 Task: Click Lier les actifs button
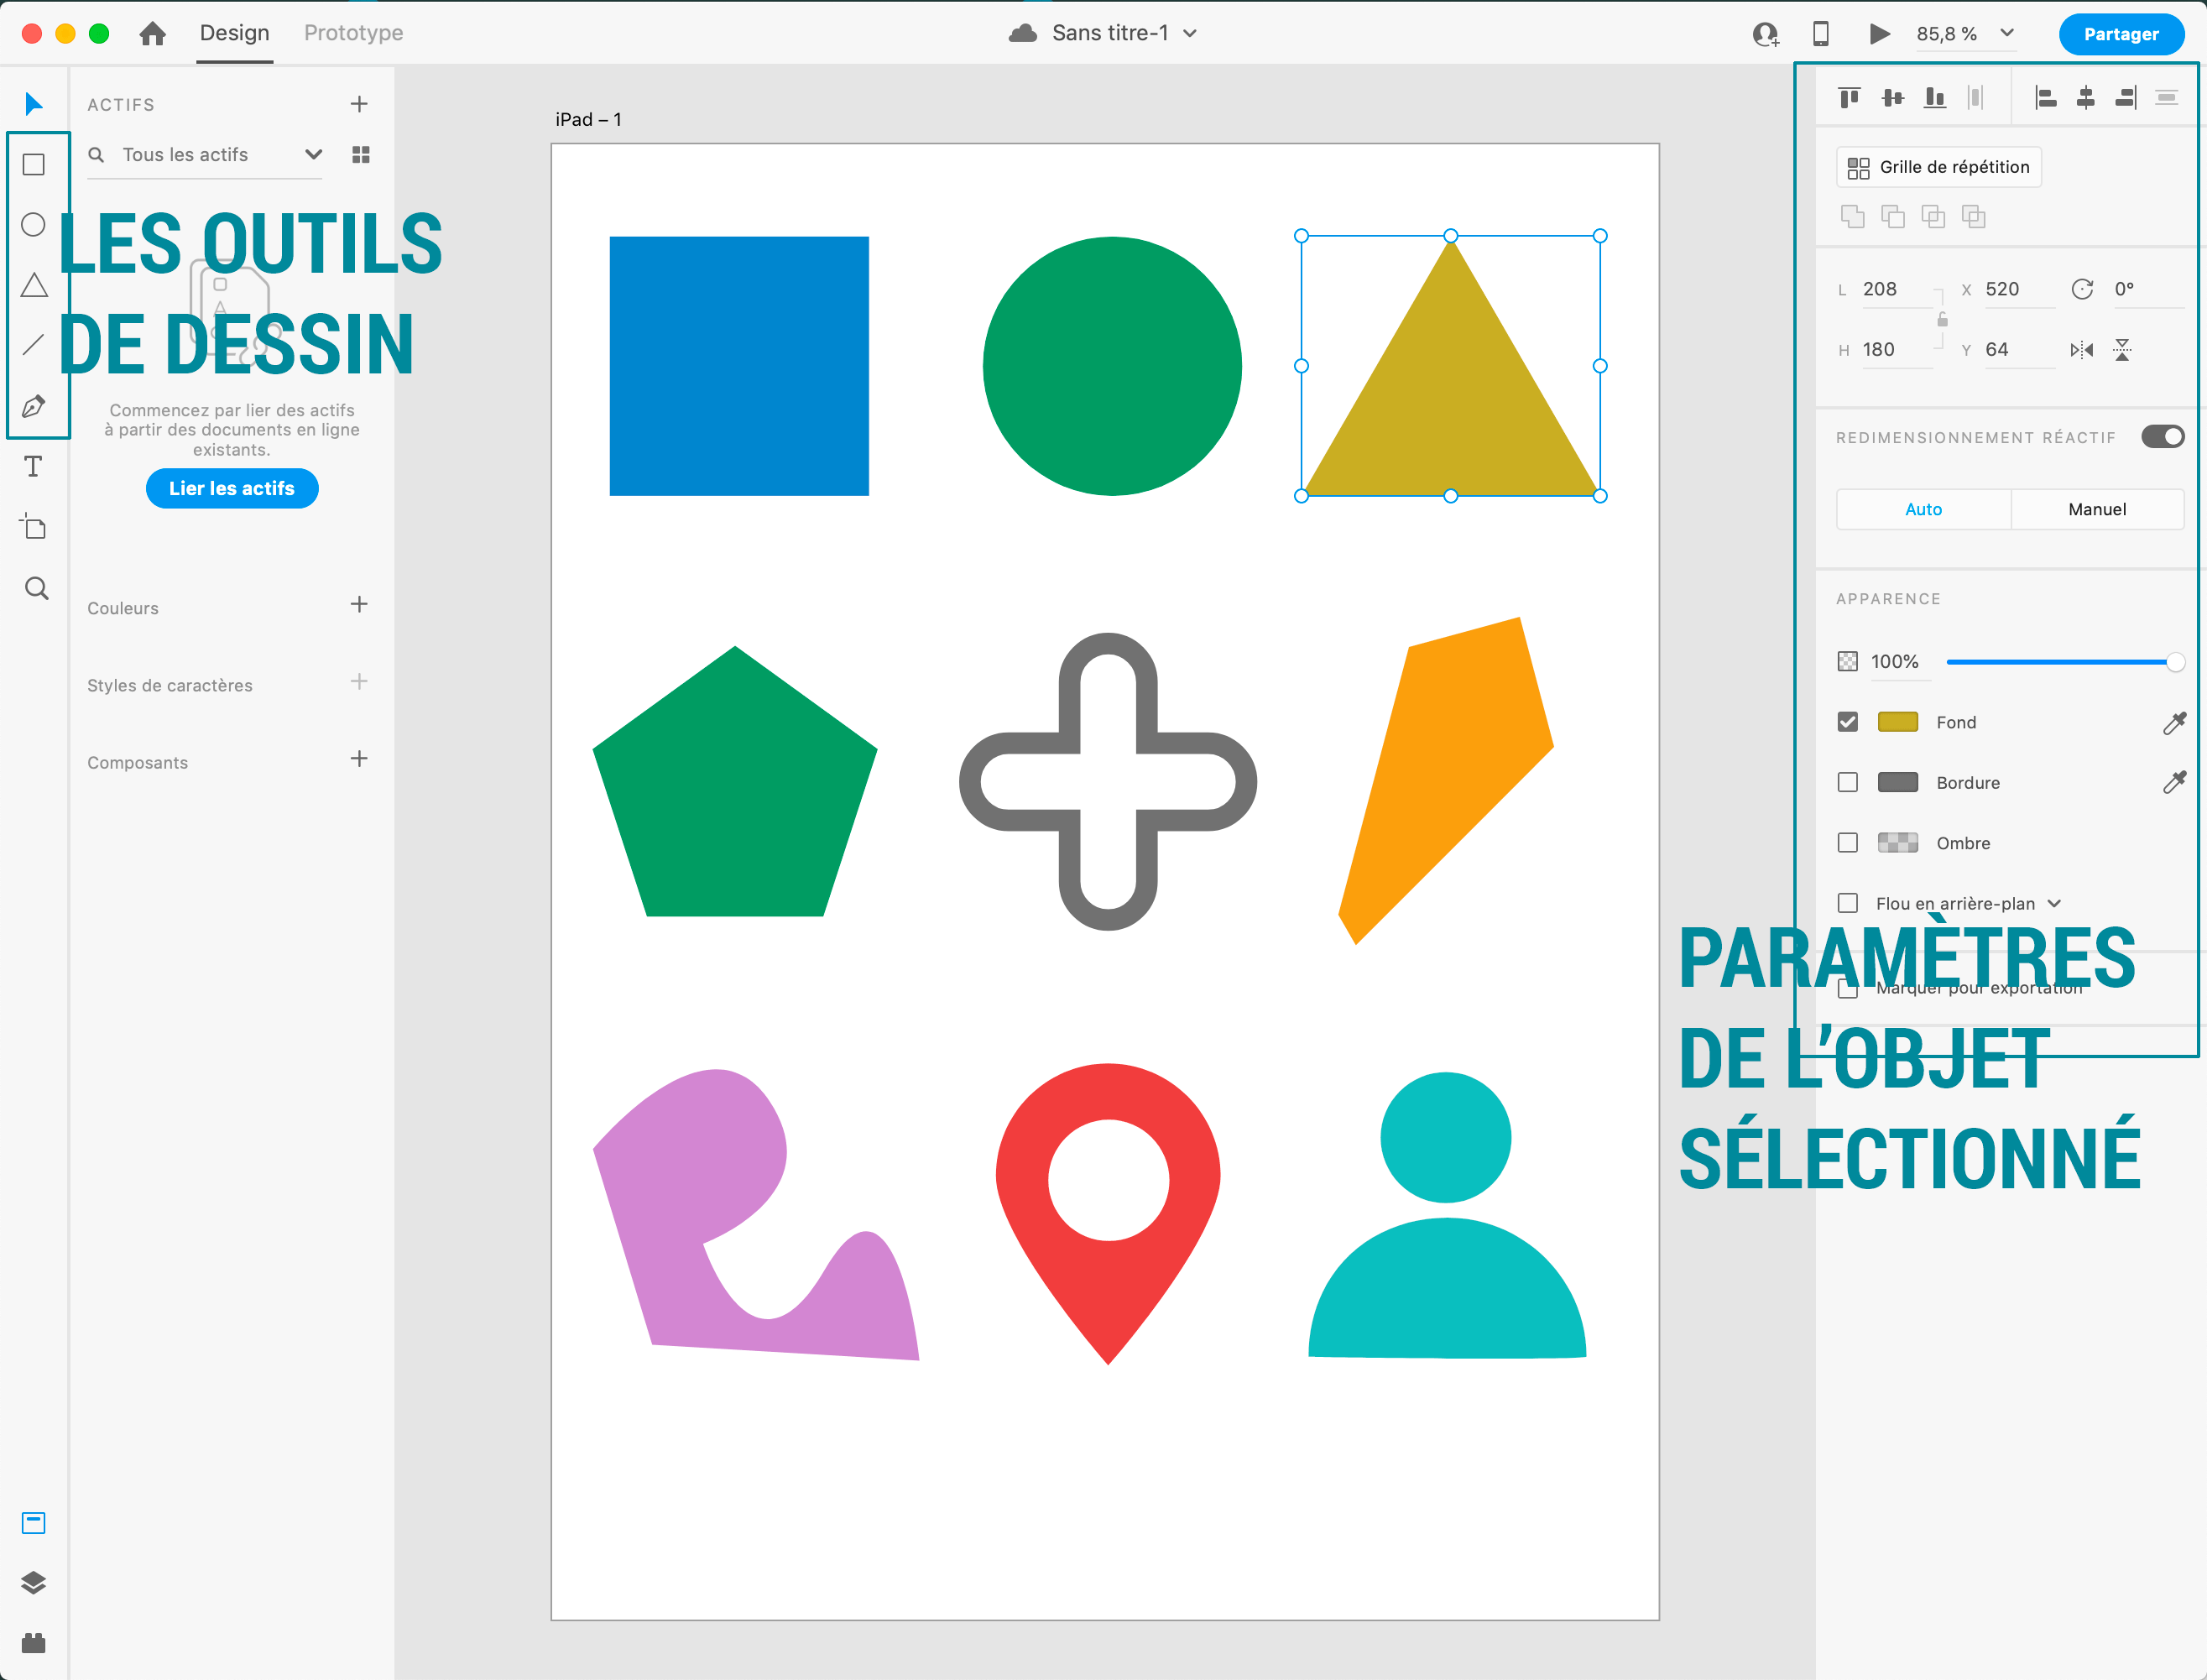click(232, 488)
